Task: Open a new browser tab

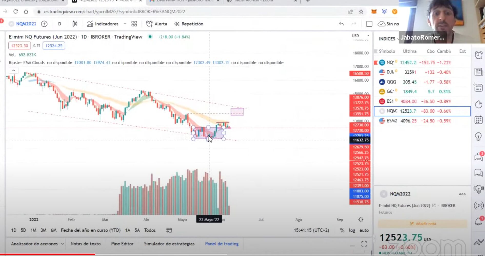Action: point(308,1)
